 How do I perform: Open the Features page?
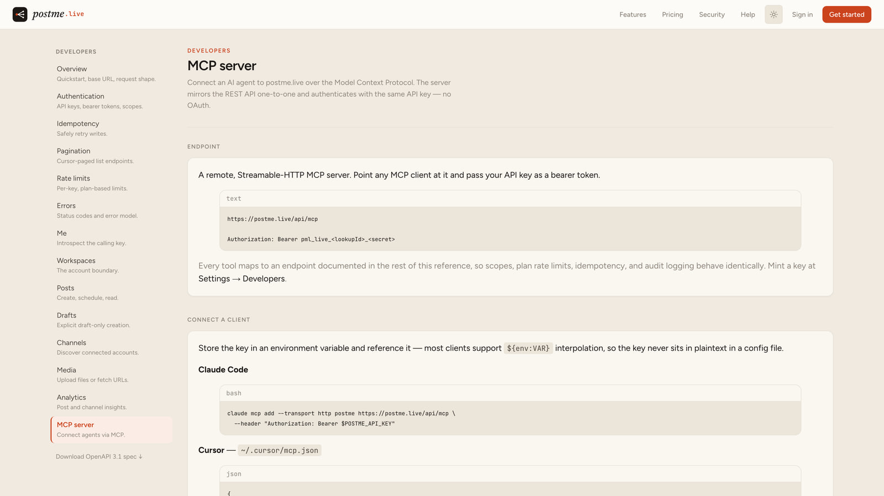pos(633,14)
